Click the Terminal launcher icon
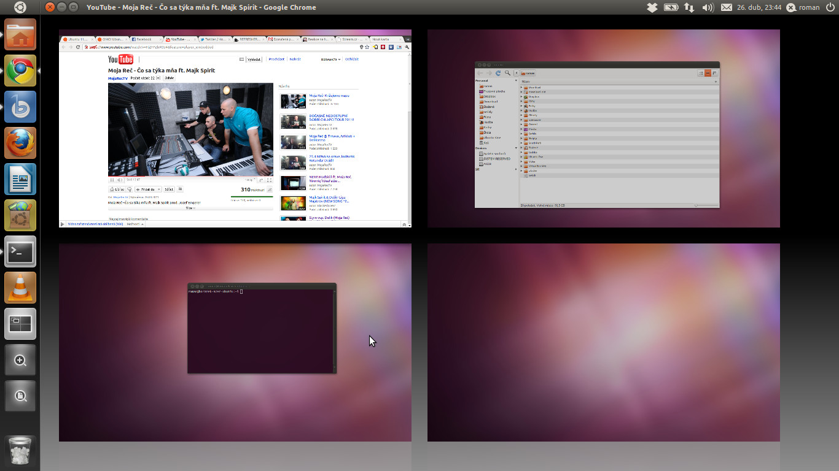The image size is (839, 471). pyautogui.click(x=20, y=251)
